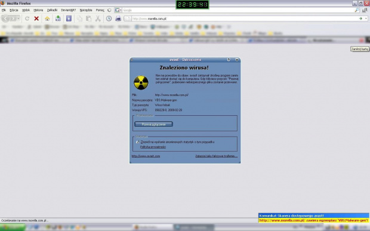Click the Copy toolbar icon
Image resolution: width=370 pixels, height=231 pixels.
pos(80,19)
